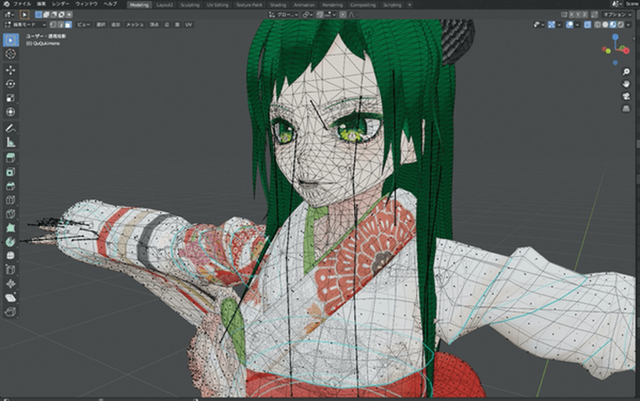The width and height of the screenshot is (640, 401).
Task: Toggle camera view icon
Action: (626, 96)
